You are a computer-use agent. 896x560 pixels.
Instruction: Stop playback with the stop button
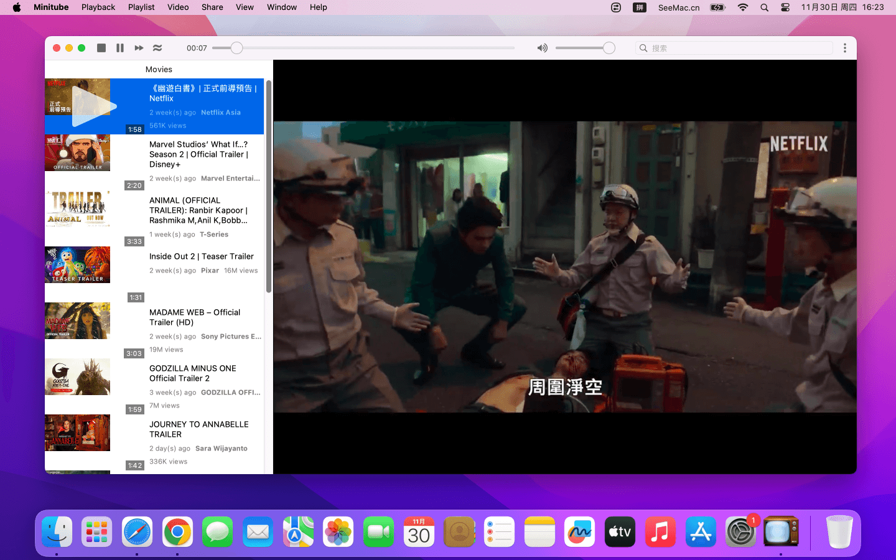101,48
